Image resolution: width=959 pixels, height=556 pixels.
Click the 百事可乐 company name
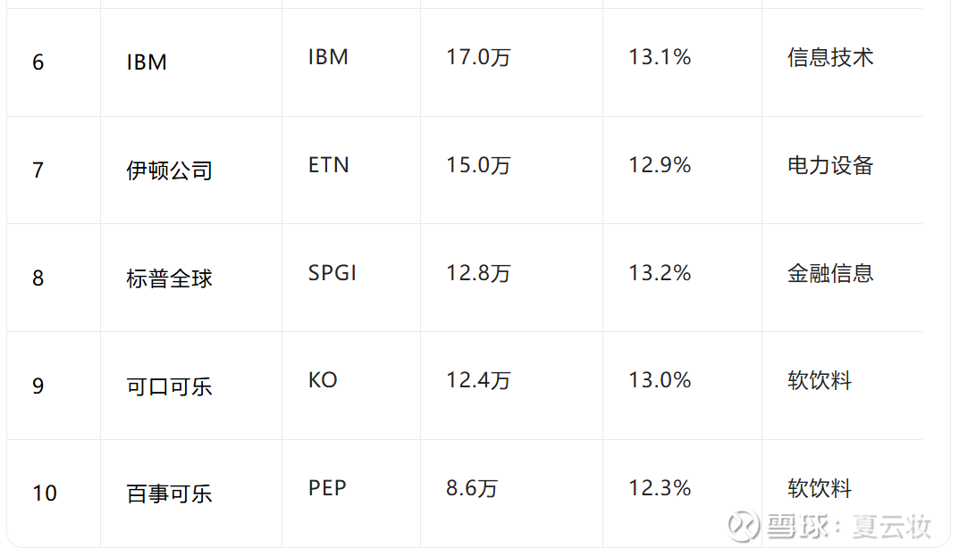tap(169, 494)
